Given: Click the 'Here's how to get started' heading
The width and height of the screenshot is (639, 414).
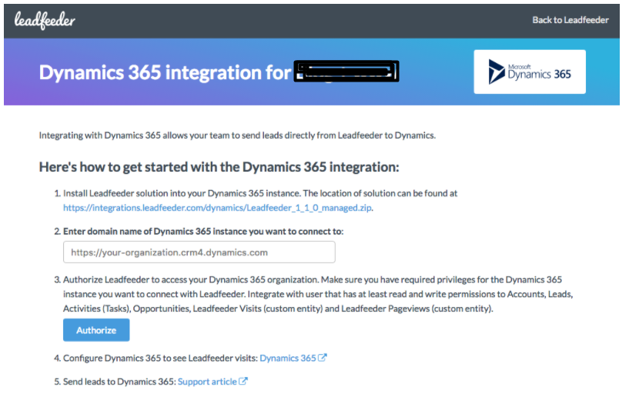Looking at the screenshot, I should point(219,167).
